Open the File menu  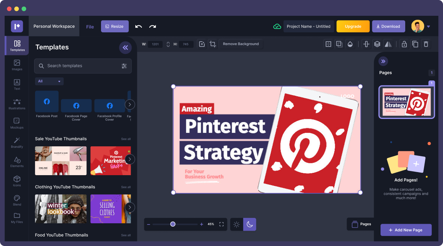[x=90, y=27]
